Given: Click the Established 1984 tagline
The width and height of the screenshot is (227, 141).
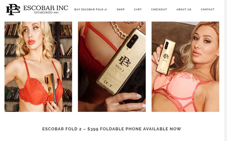Looking at the screenshot, I should 46,13.
